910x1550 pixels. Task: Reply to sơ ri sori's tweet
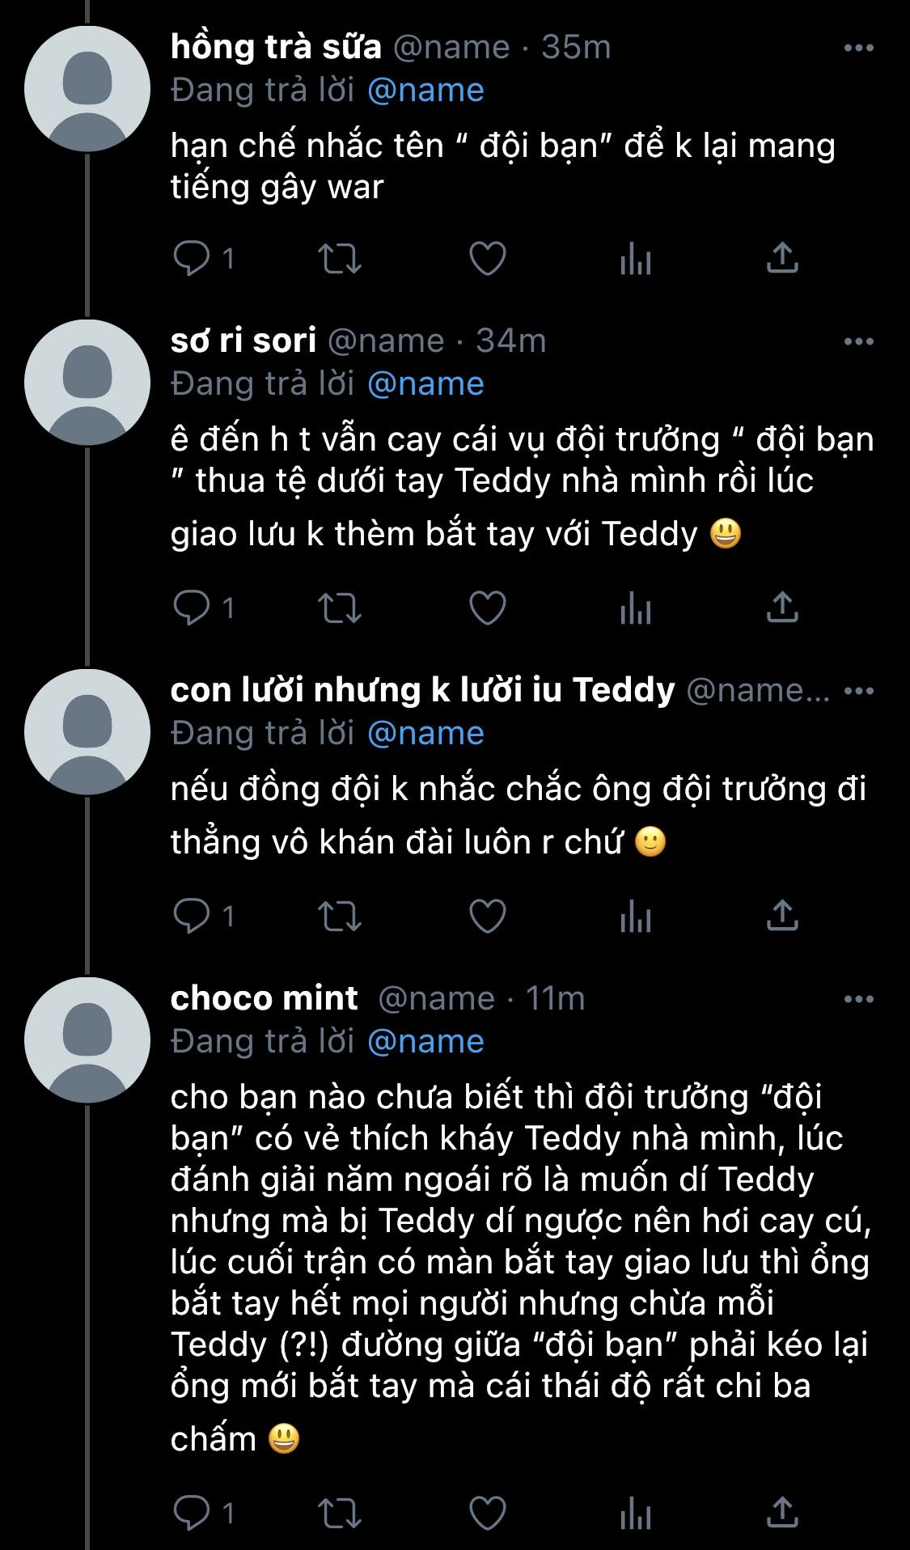coord(192,608)
